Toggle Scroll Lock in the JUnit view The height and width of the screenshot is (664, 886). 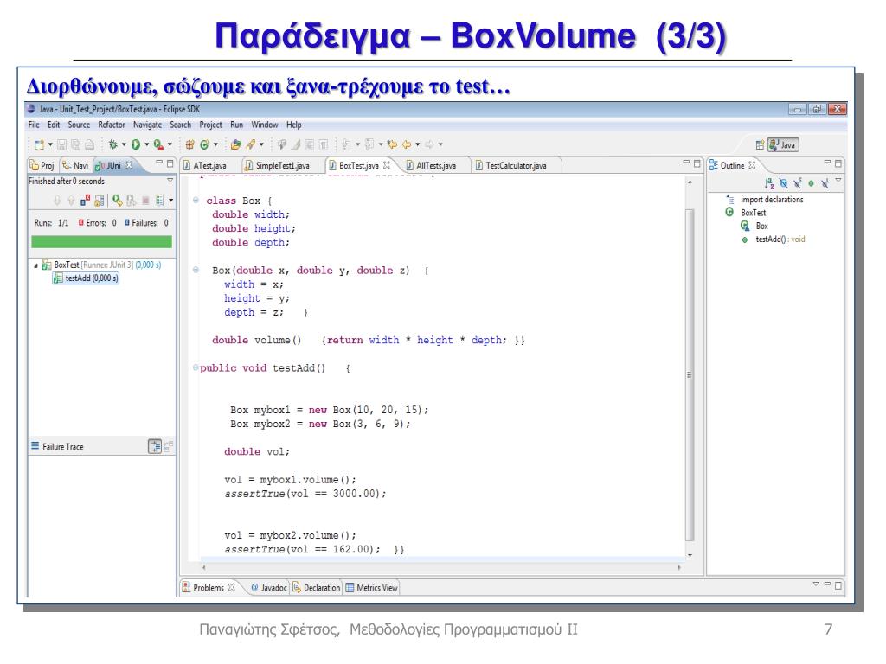(99, 200)
